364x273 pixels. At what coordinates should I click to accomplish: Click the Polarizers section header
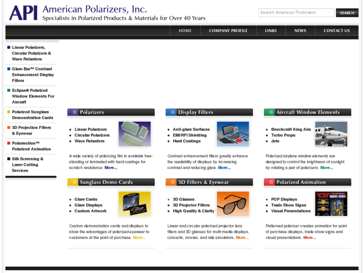pos(111,112)
